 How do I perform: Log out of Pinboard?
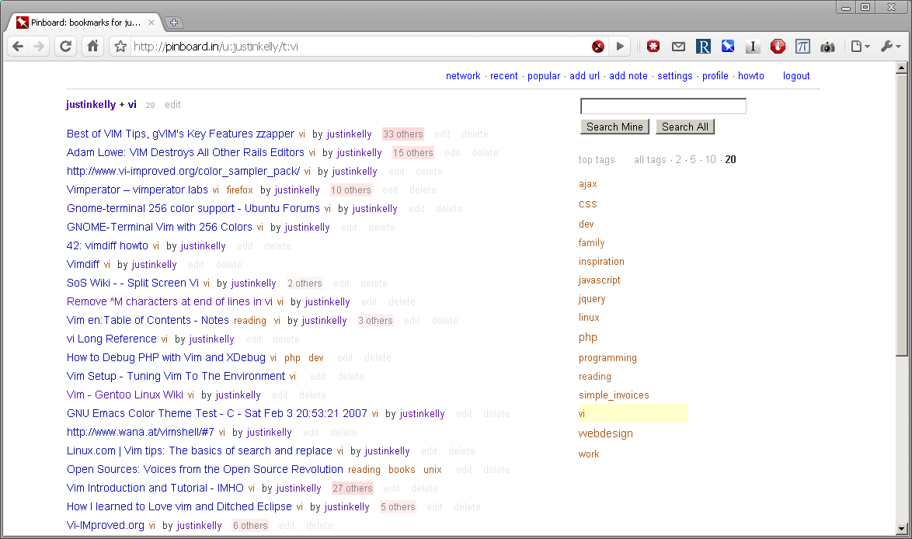click(796, 75)
